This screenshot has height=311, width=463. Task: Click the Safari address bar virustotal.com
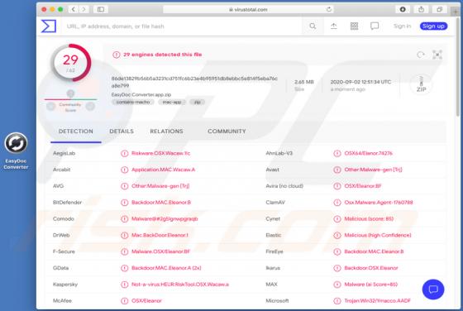tap(248, 9)
